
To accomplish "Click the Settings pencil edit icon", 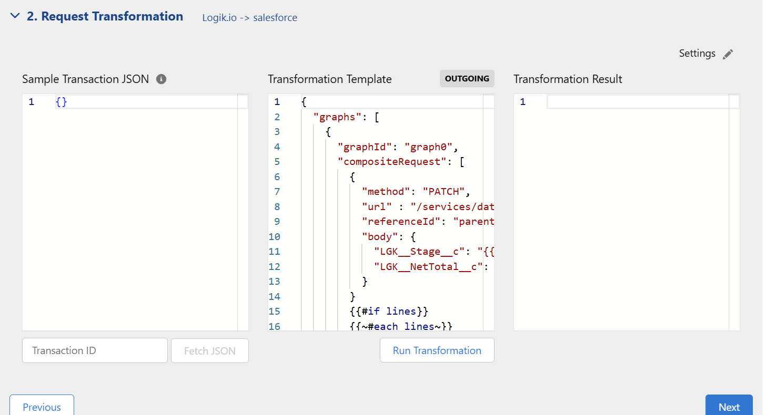I will coord(728,54).
